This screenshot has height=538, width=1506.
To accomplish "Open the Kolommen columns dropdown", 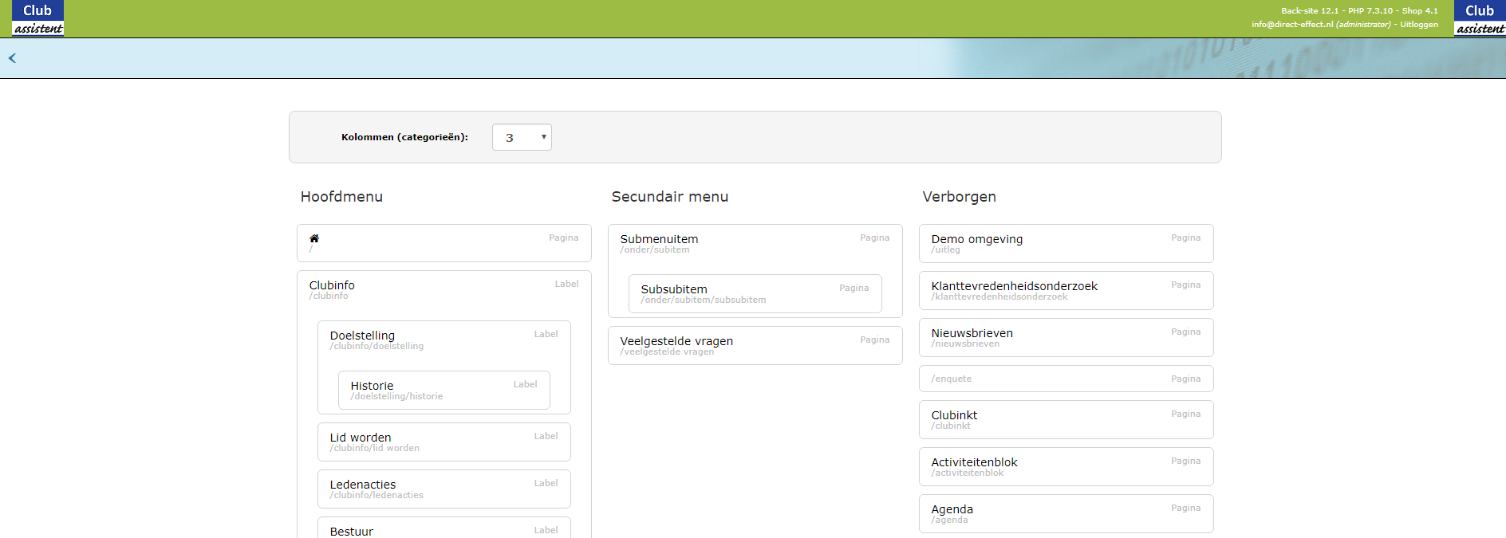I will [x=522, y=137].
